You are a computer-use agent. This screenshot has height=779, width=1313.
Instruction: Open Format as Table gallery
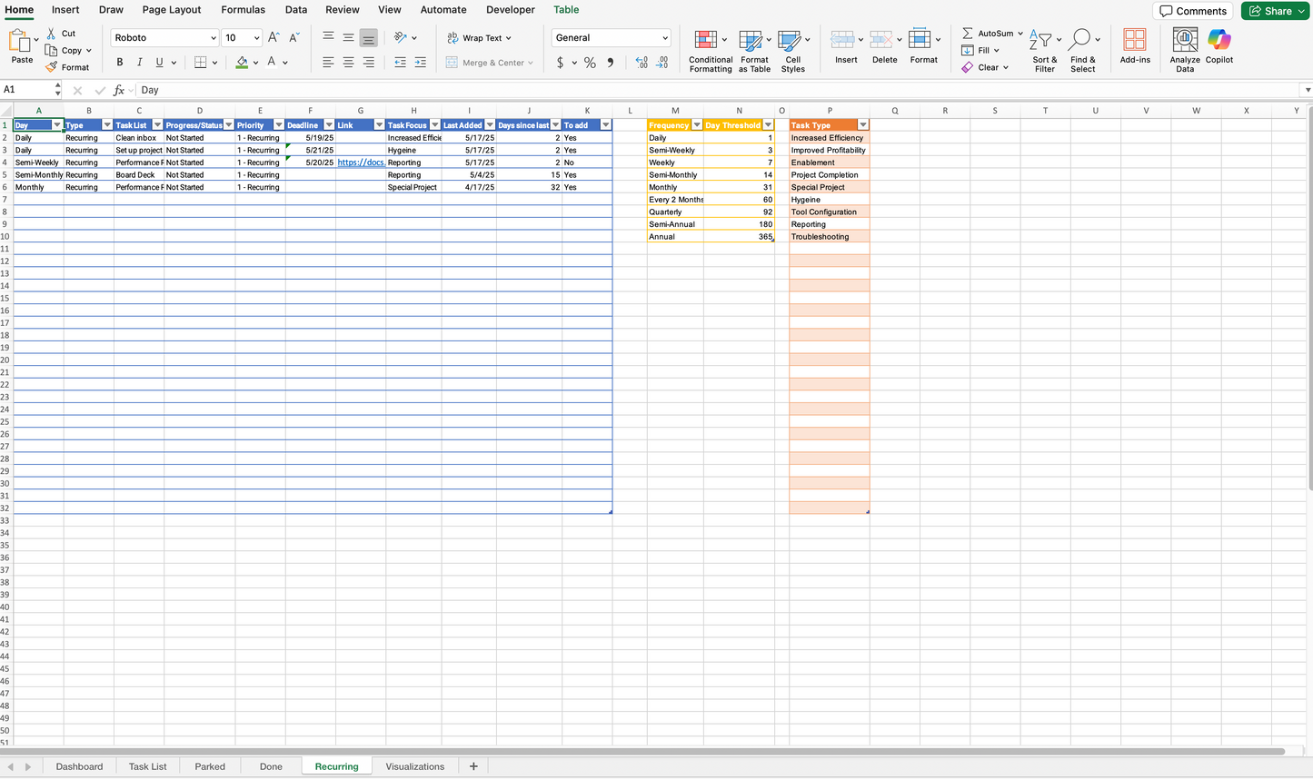click(x=751, y=41)
